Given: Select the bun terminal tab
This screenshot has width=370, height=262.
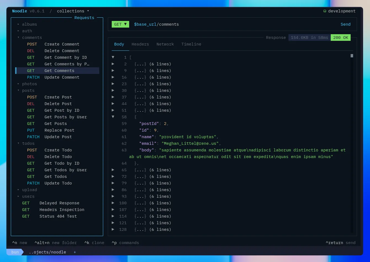Looking at the screenshot, I should [x=15, y=252].
